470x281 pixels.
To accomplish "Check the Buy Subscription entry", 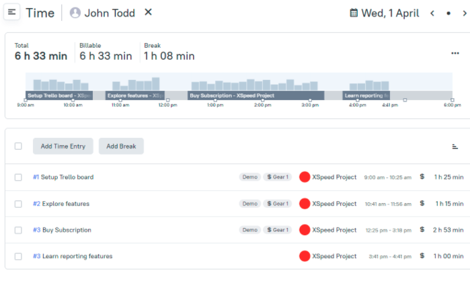I will click(18, 230).
